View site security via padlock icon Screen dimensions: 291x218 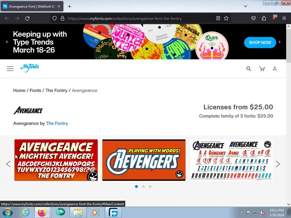(63, 18)
